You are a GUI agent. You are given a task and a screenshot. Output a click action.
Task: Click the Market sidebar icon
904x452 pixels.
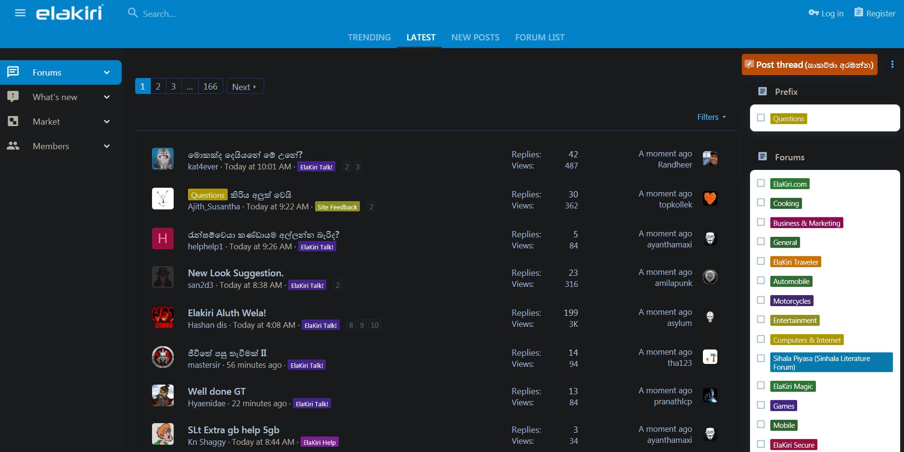[13, 121]
